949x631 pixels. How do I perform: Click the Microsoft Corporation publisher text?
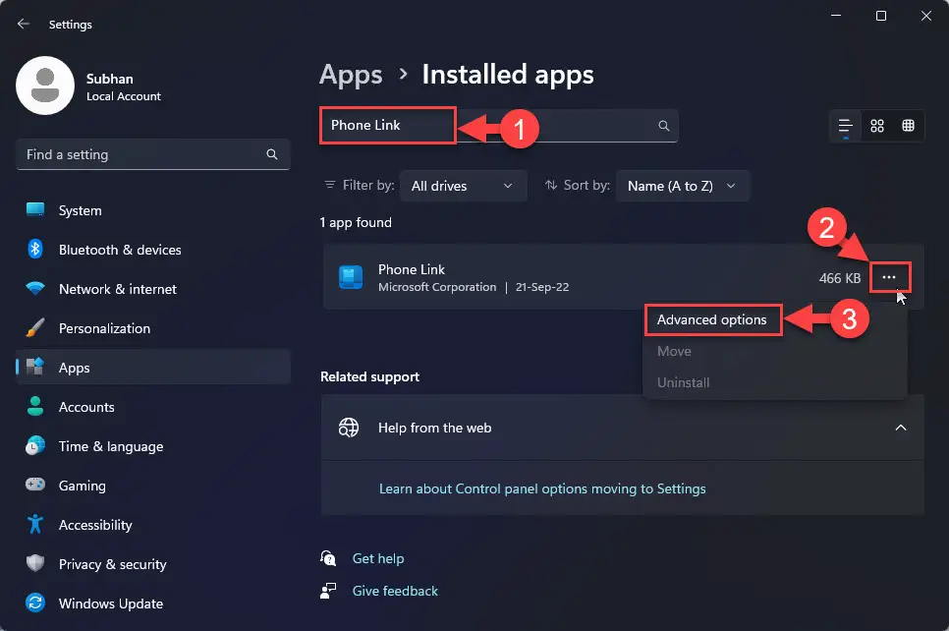click(437, 287)
